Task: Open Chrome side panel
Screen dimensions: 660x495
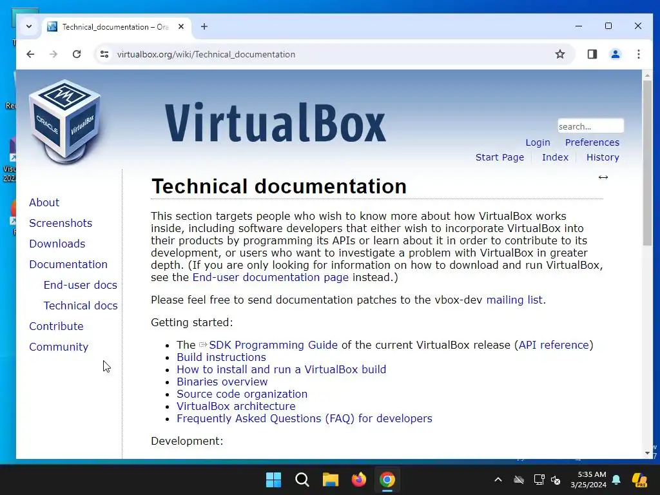Action: [x=592, y=54]
